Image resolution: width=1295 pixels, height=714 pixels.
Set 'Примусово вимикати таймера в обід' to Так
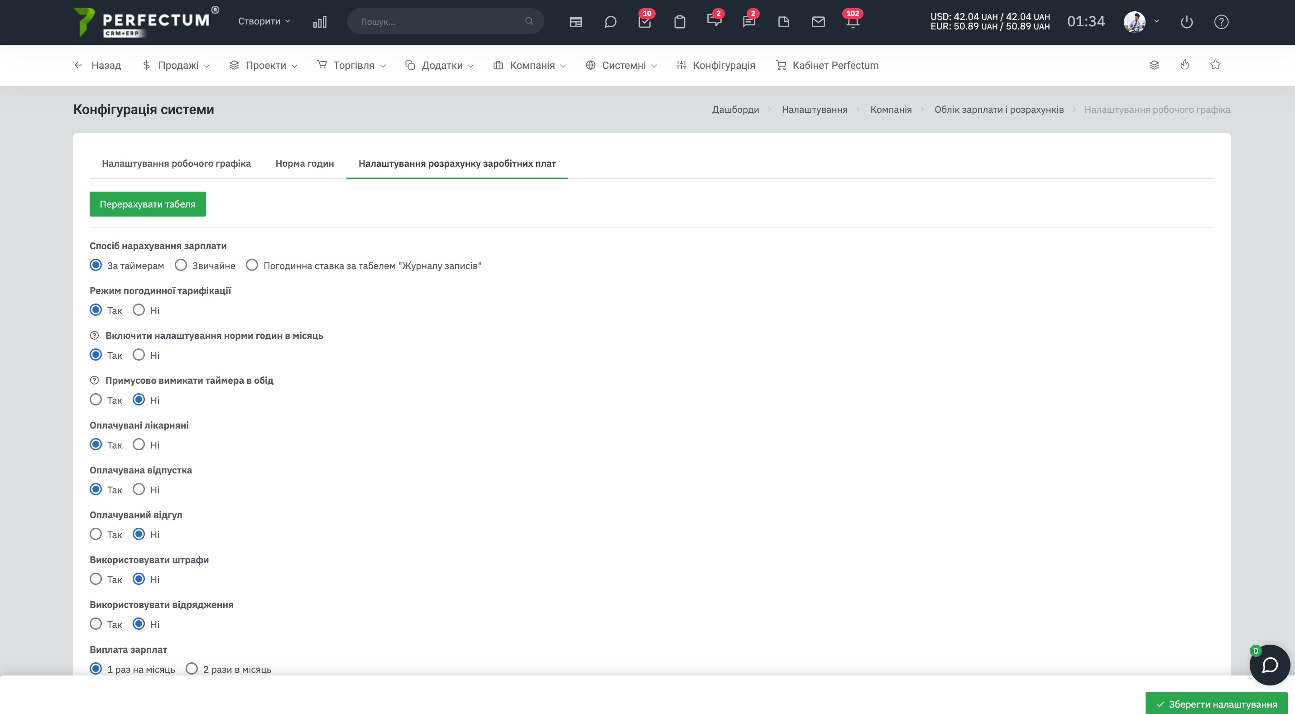(x=96, y=400)
